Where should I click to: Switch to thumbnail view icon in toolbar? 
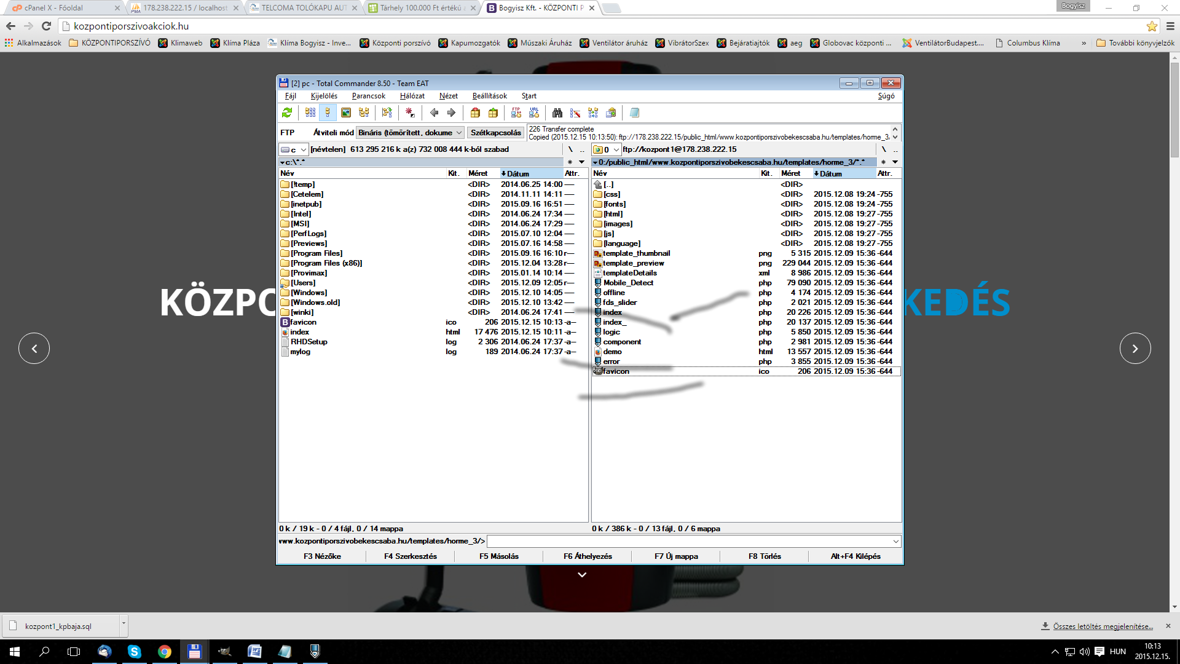click(346, 113)
